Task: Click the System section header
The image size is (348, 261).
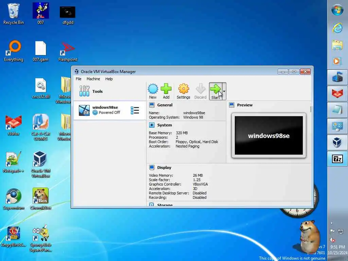Action: [x=164, y=125]
